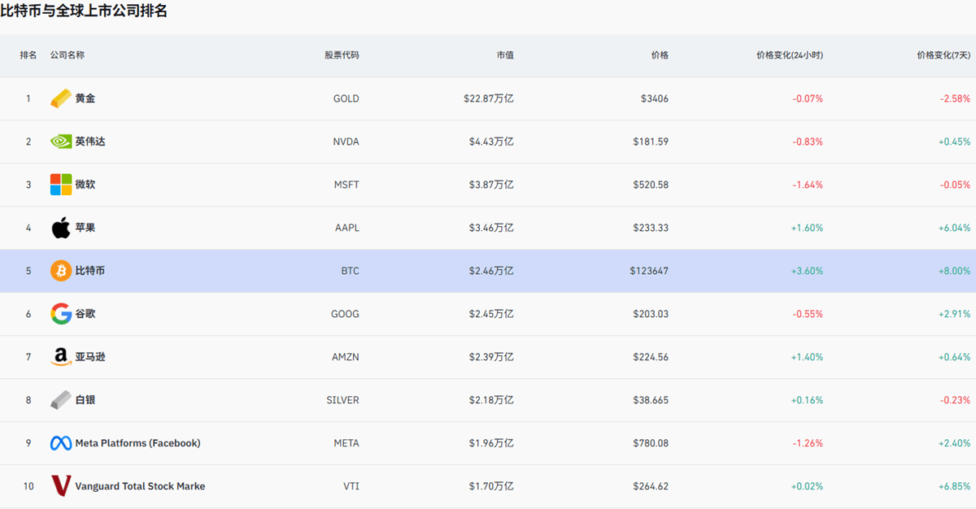
Task: Click the silver bar icon
Action: [x=61, y=400]
